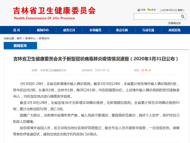The width and height of the screenshot is (190, 143).
Task: Click paragraph starting 提醒广大群众
Action: [96, 118]
